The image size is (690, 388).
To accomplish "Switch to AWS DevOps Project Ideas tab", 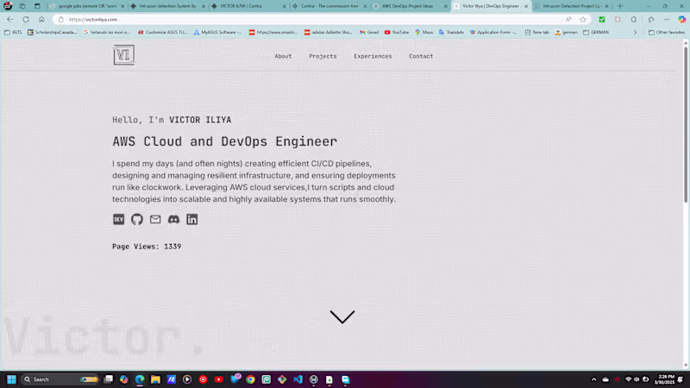I will tap(410, 6).
